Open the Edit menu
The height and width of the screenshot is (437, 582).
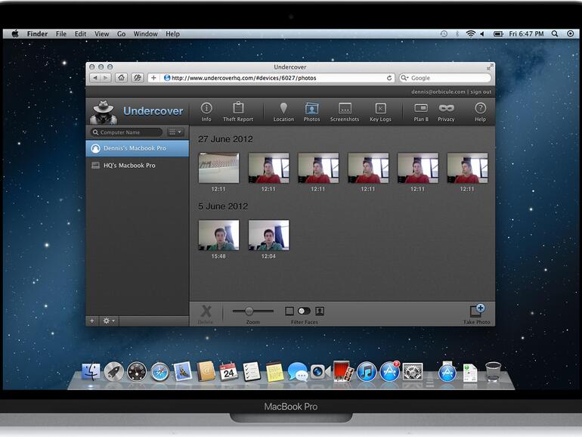[x=80, y=34]
